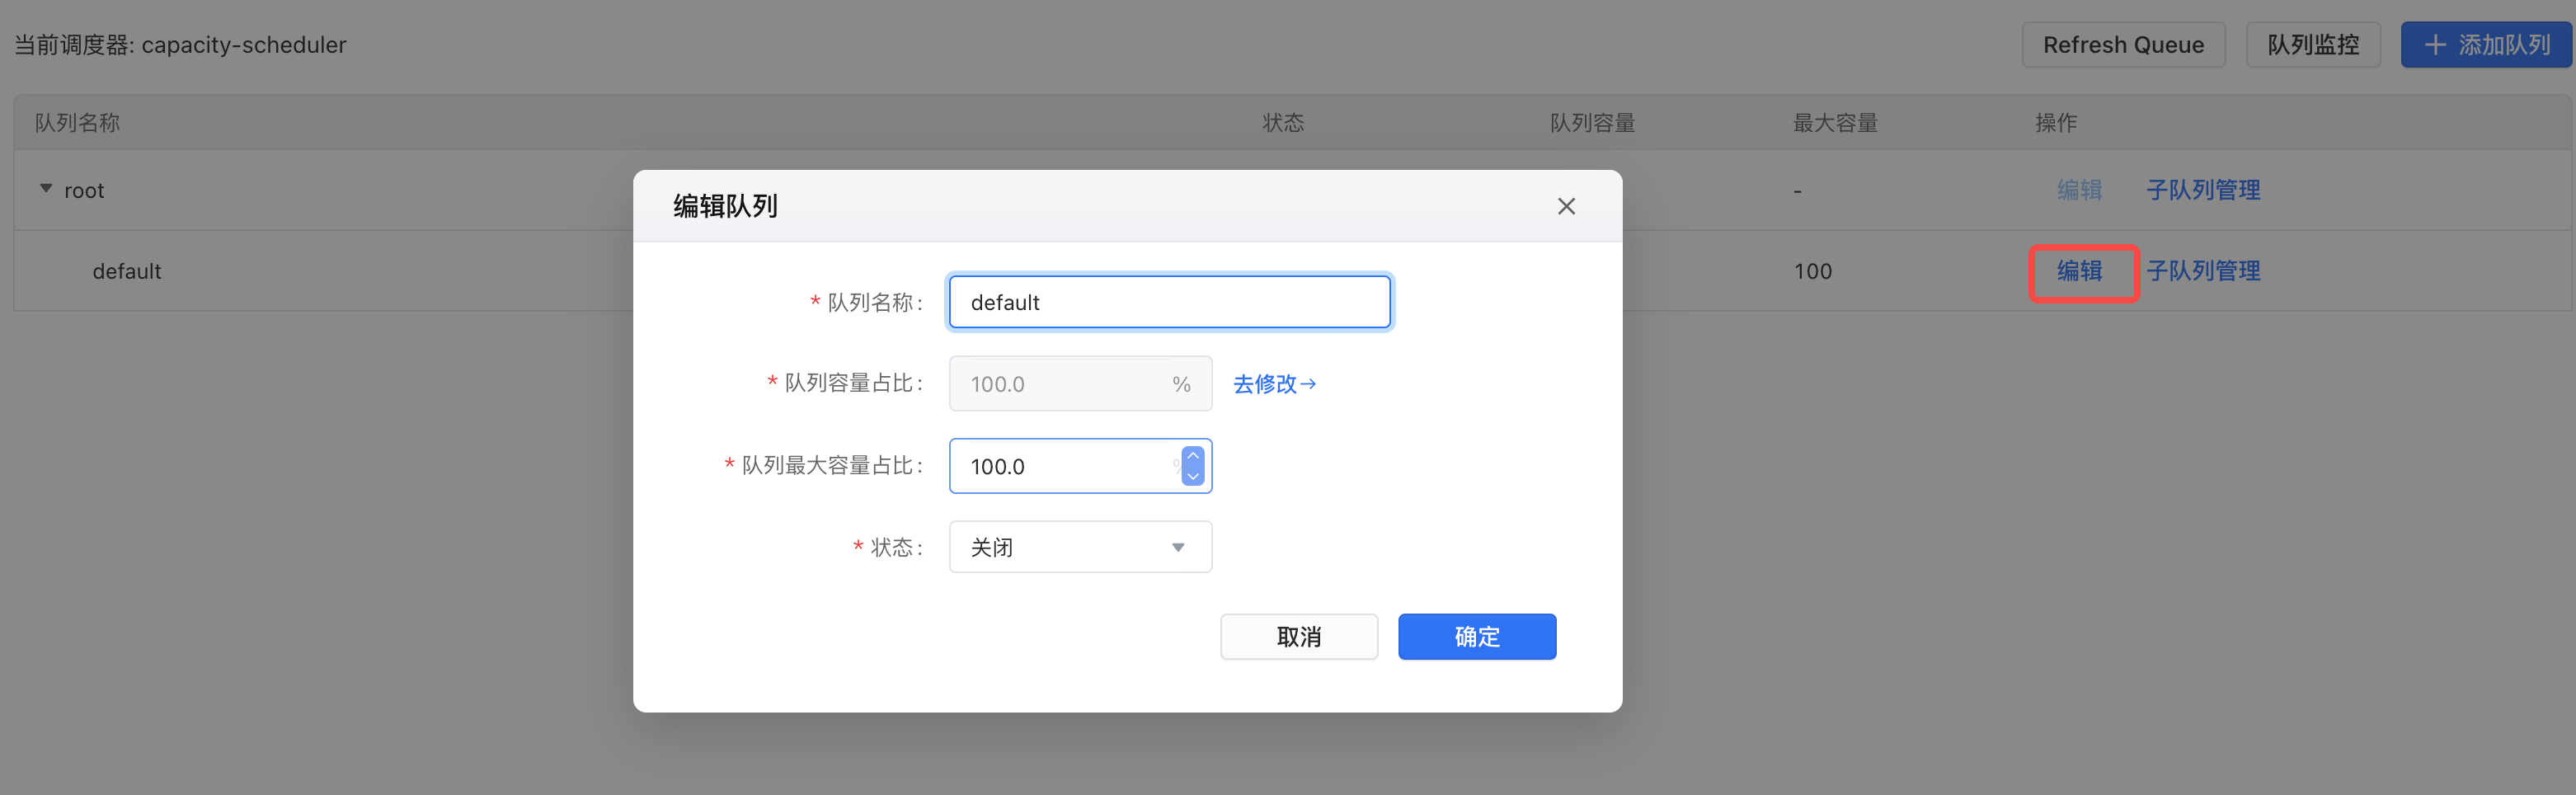This screenshot has height=795, width=2576.
Task: Select the root queue name text
Action: pos(84,190)
